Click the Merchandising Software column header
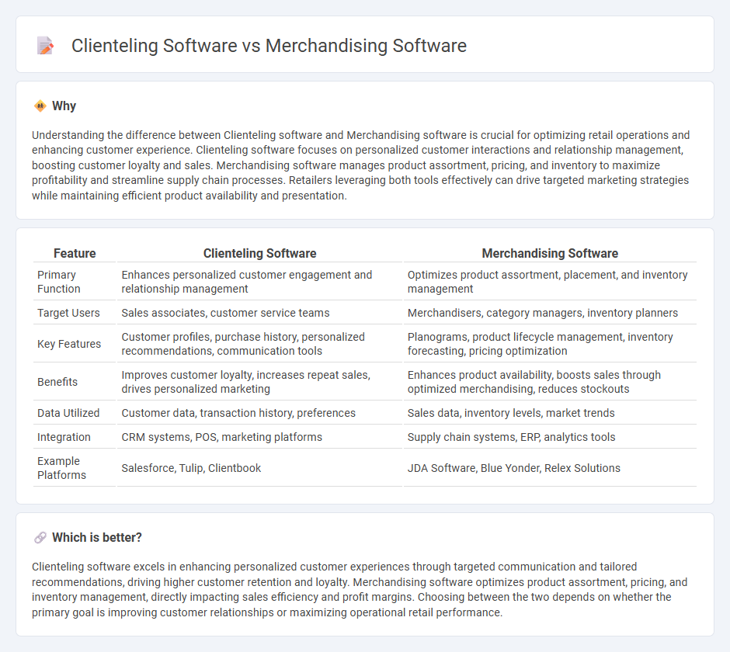730x652 pixels. [550, 253]
